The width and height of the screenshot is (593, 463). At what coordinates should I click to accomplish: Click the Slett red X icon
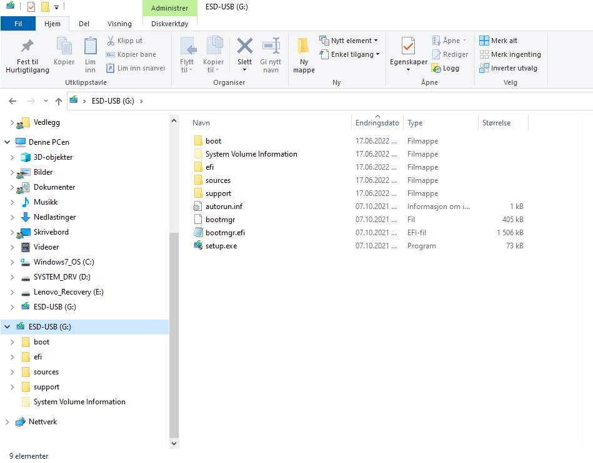point(245,46)
